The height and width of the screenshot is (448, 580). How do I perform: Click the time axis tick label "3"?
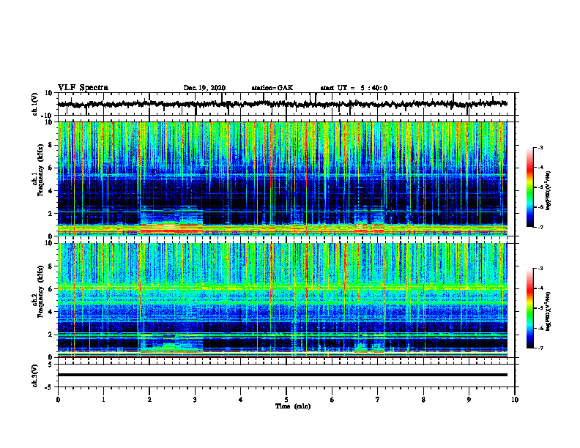pyautogui.click(x=195, y=400)
